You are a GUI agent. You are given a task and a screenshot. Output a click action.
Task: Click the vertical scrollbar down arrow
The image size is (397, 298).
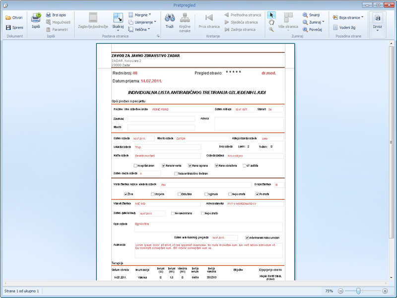pos(391,278)
